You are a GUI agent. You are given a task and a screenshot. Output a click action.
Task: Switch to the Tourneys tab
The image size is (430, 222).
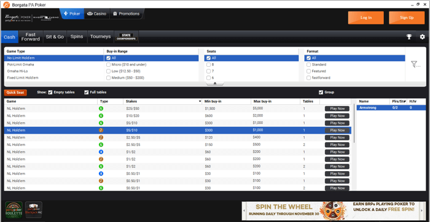[100, 37]
